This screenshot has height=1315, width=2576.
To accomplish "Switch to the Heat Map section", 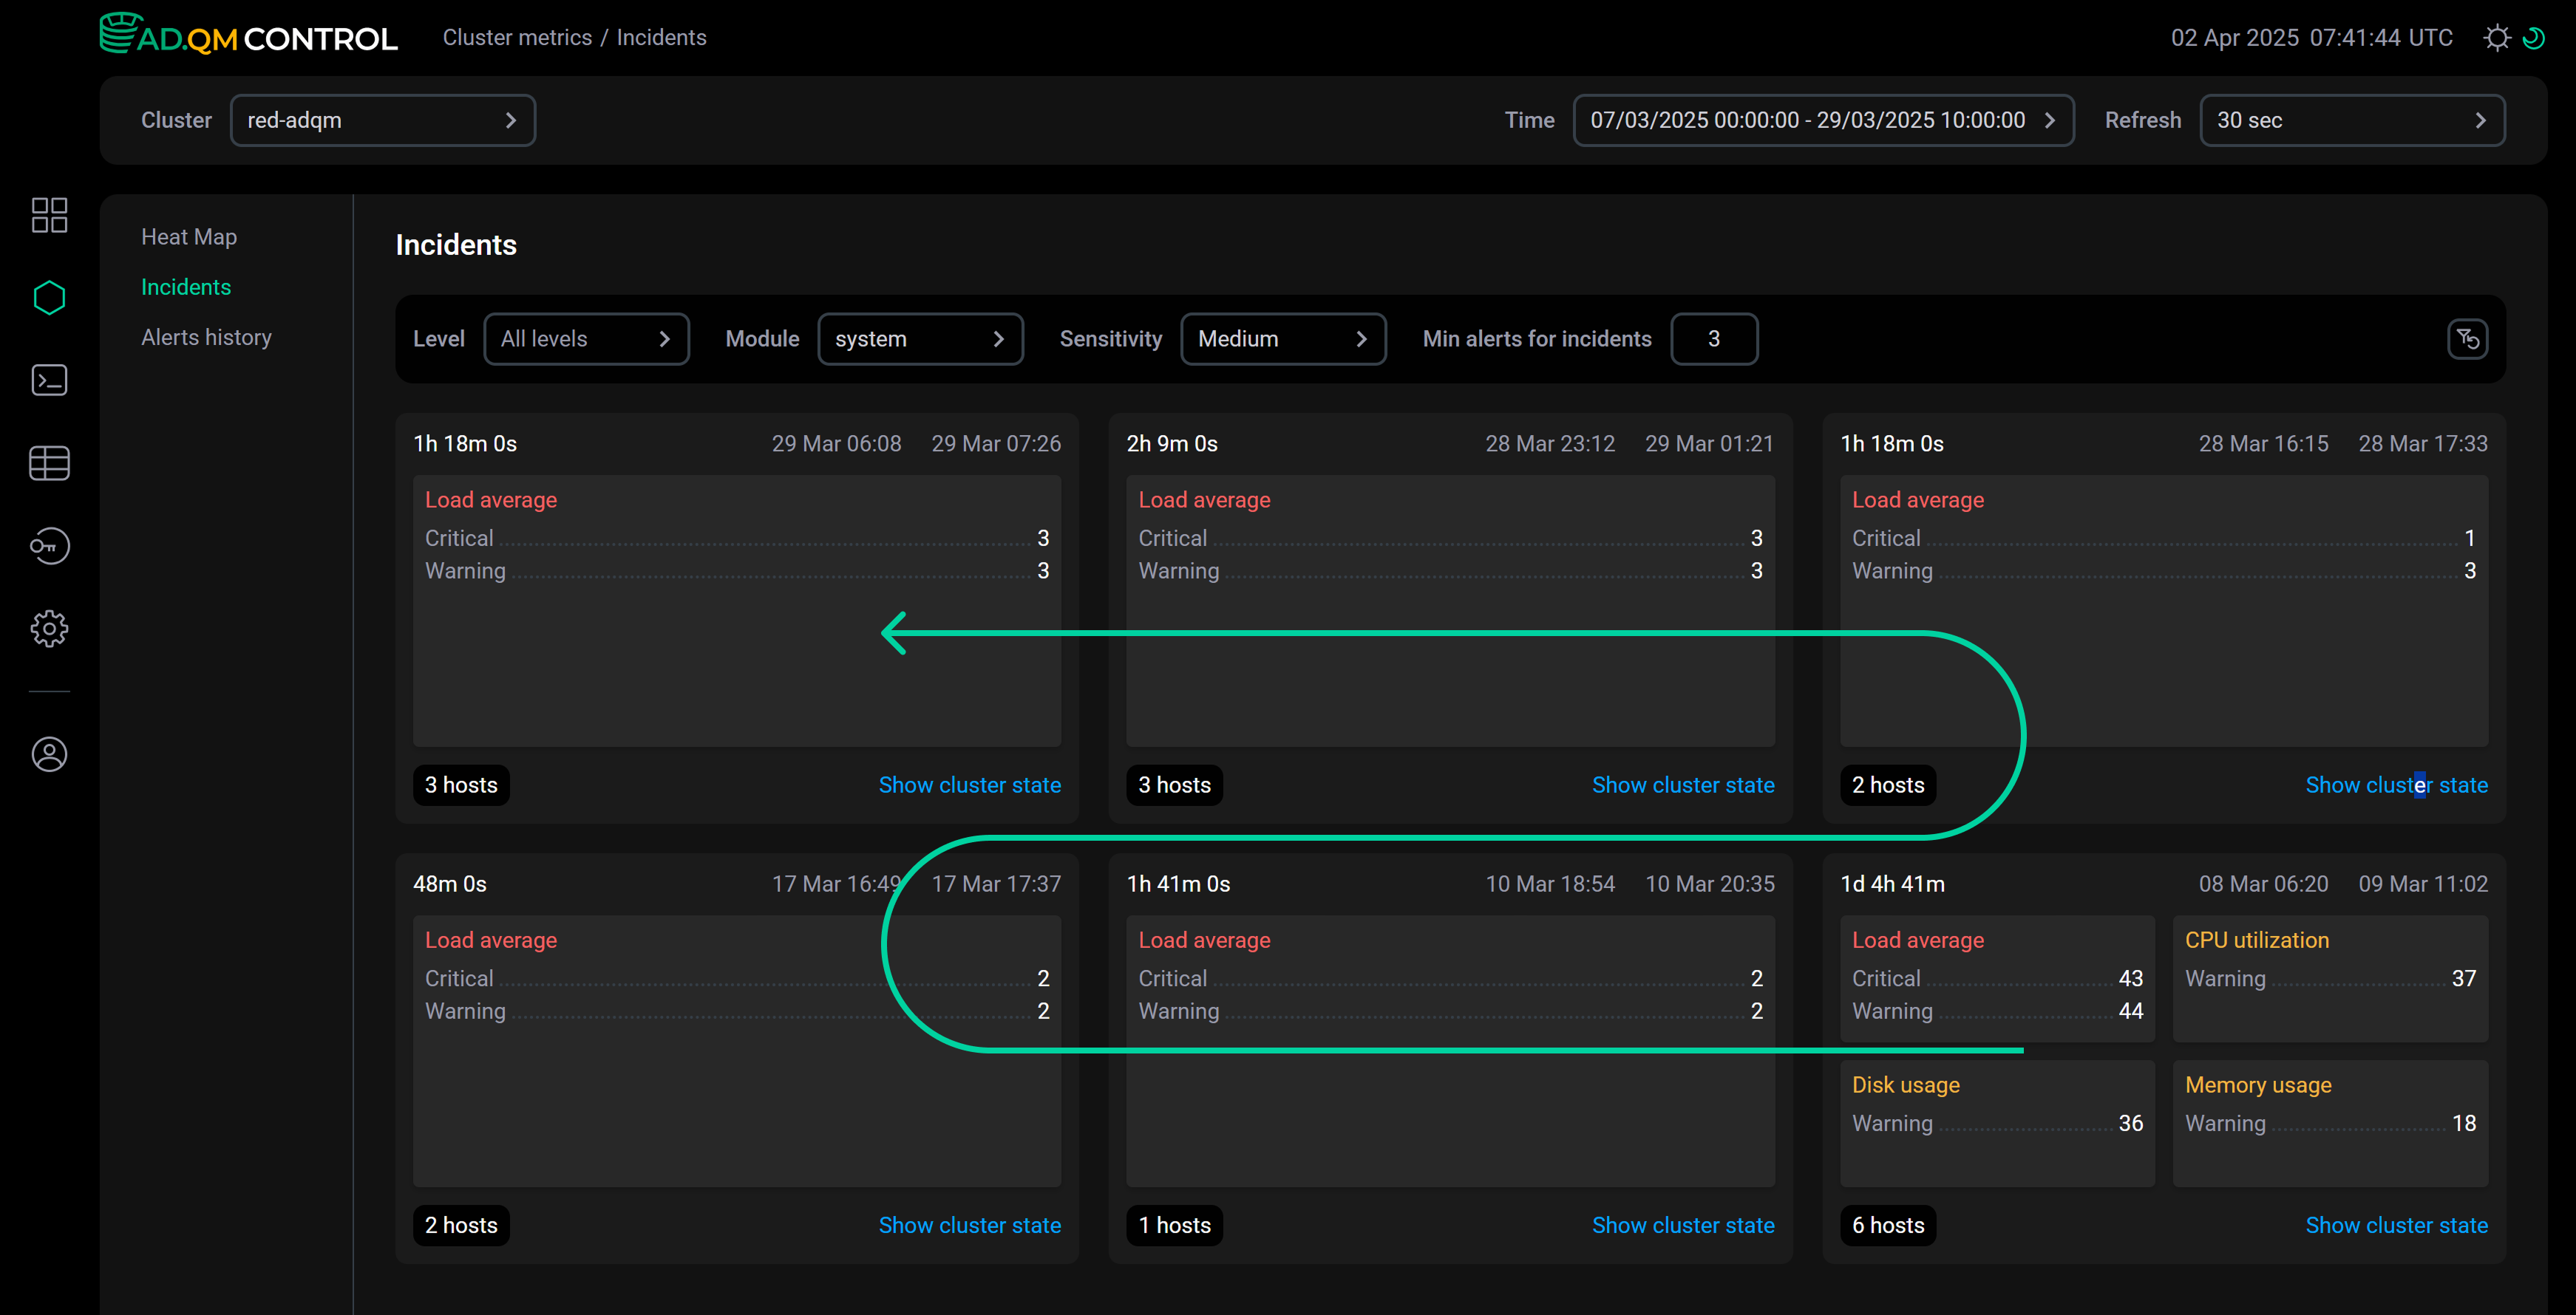I will (189, 236).
